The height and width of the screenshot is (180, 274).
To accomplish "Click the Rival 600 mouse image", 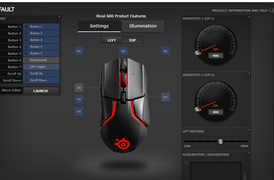I will pyautogui.click(x=125, y=105).
